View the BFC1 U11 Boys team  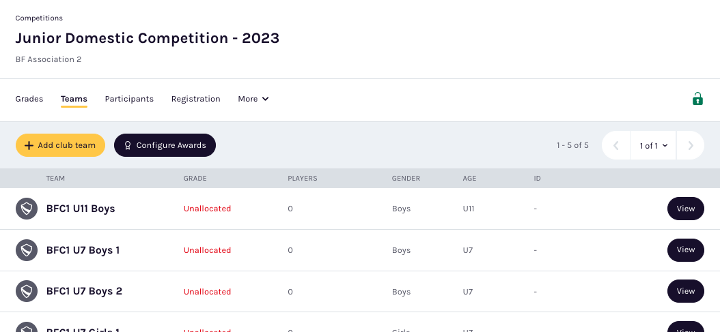tap(685, 209)
